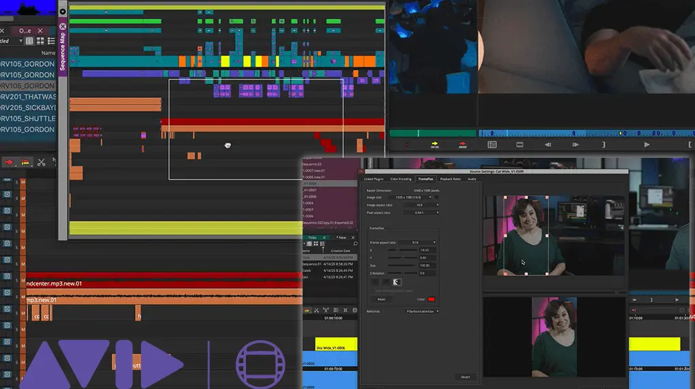The image size is (695, 389).
Task: Open Image size 1920 x 1080 dropdown
Action: (x=412, y=197)
